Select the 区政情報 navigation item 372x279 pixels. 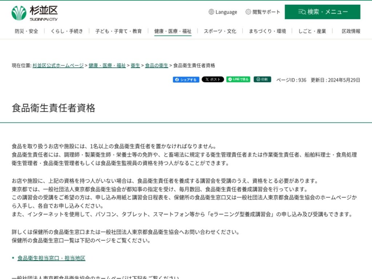tap(351, 31)
